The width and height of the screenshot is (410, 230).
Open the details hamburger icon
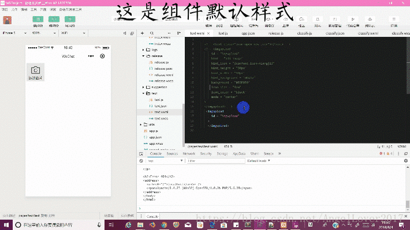(x=394, y=20)
